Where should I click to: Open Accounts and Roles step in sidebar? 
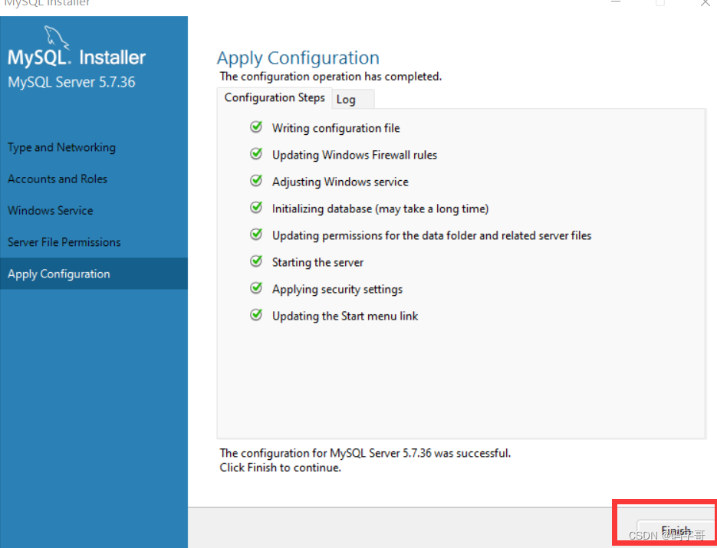(58, 179)
